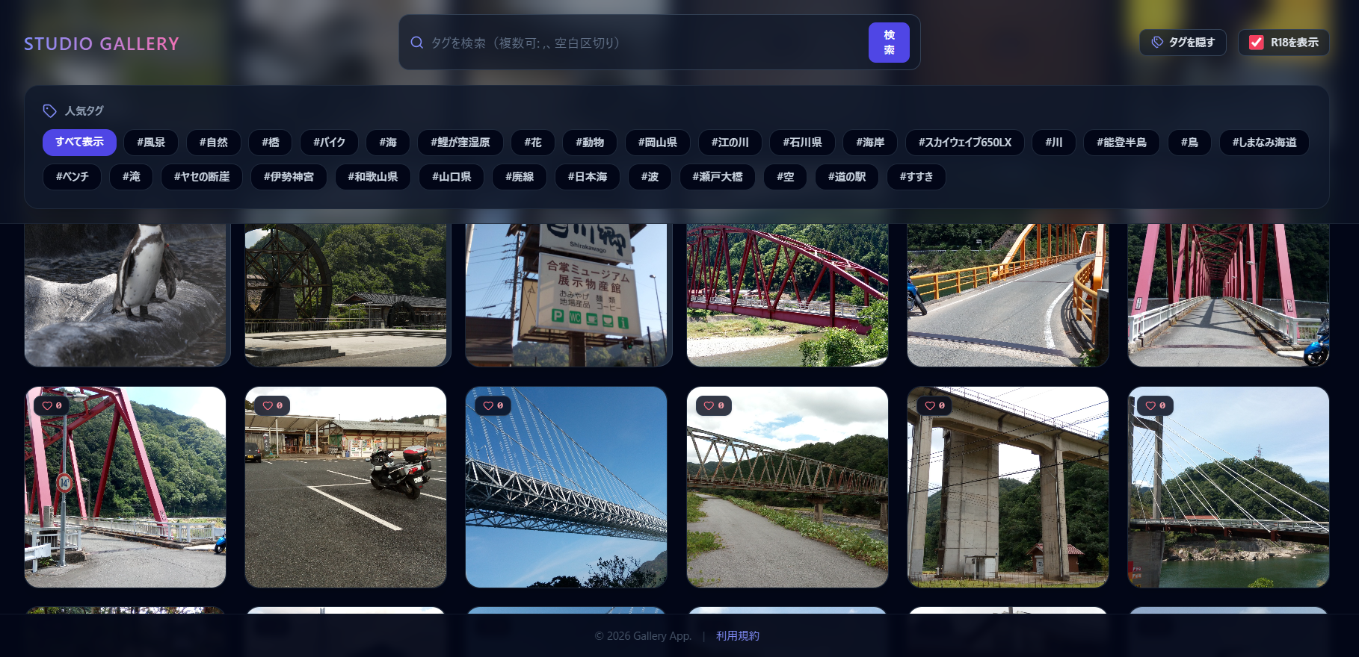Filter by #自然 tag
The width and height of the screenshot is (1359, 657).
click(x=214, y=142)
